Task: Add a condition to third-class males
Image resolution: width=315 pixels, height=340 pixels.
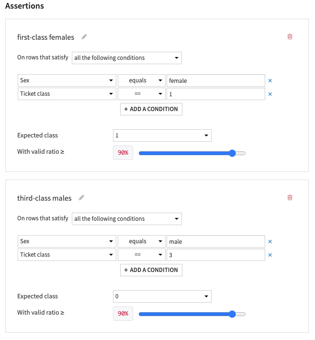Action: 151,270
